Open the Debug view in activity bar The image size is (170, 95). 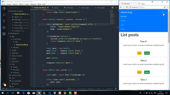(4, 27)
